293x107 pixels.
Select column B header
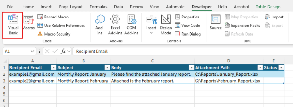tap(84, 61)
